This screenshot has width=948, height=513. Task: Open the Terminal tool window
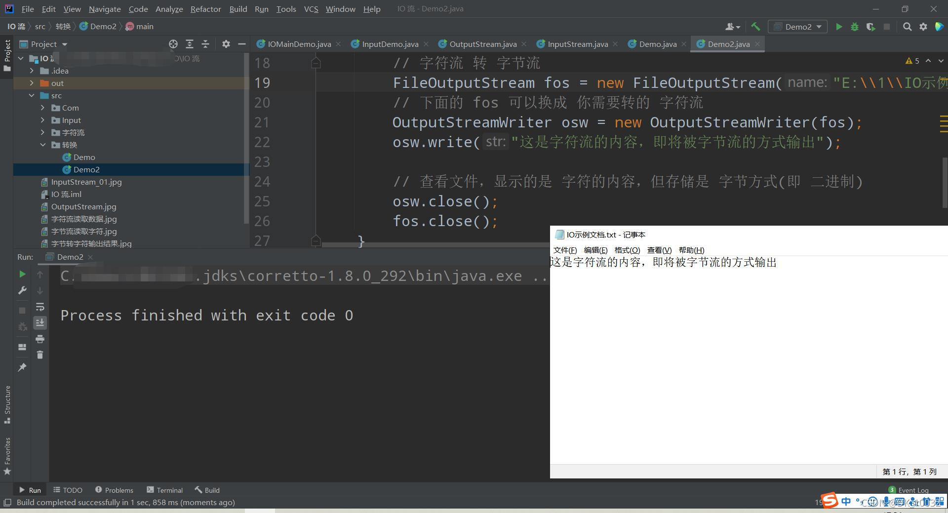165,490
